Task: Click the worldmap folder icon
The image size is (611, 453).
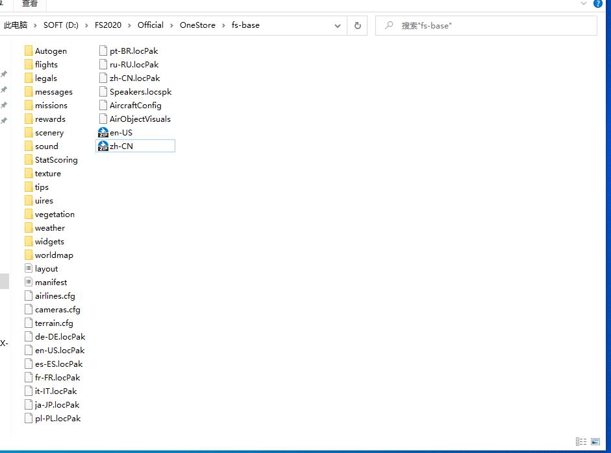Action: (x=29, y=255)
